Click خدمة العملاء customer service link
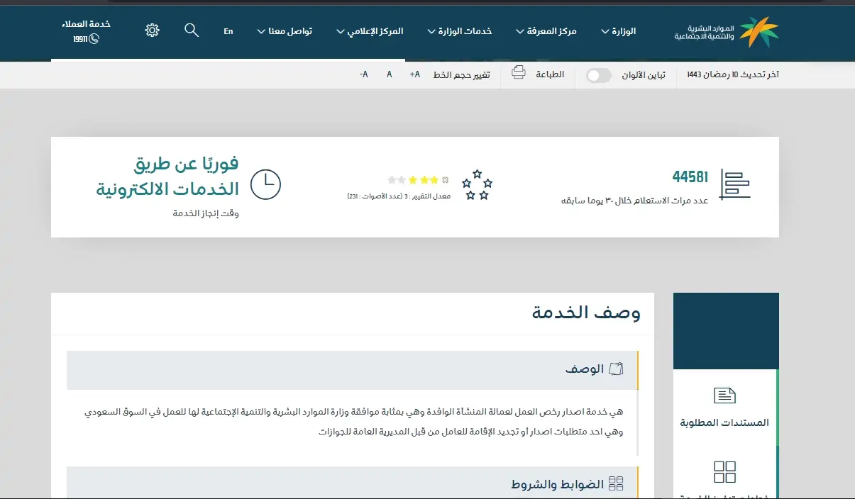Image resolution: width=855 pixels, height=499 pixels. pyautogui.click(x=86, y=24)
